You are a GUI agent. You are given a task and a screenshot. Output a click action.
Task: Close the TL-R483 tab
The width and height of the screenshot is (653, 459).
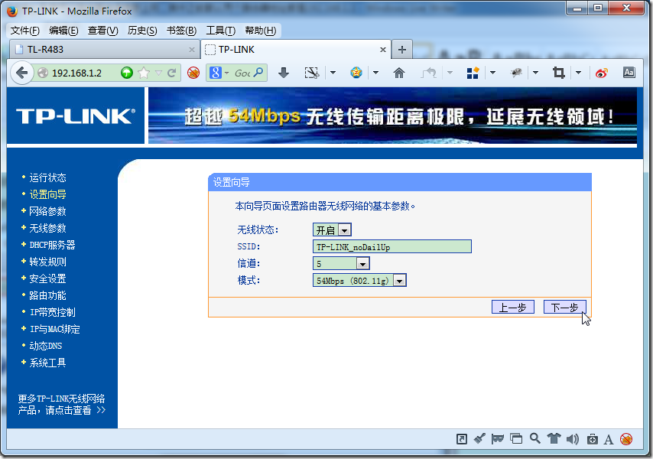[x=192, y=50]
